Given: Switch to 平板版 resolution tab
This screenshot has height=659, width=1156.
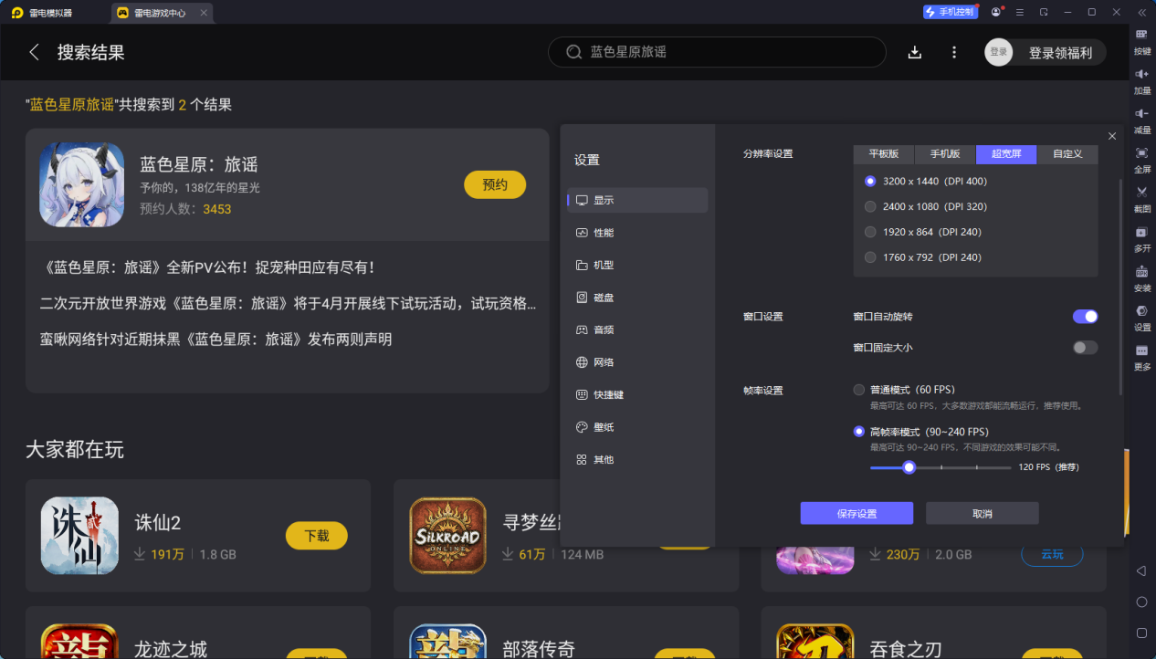Looking at the screenshot, I should pyautogui.click(x=884, y=154).
